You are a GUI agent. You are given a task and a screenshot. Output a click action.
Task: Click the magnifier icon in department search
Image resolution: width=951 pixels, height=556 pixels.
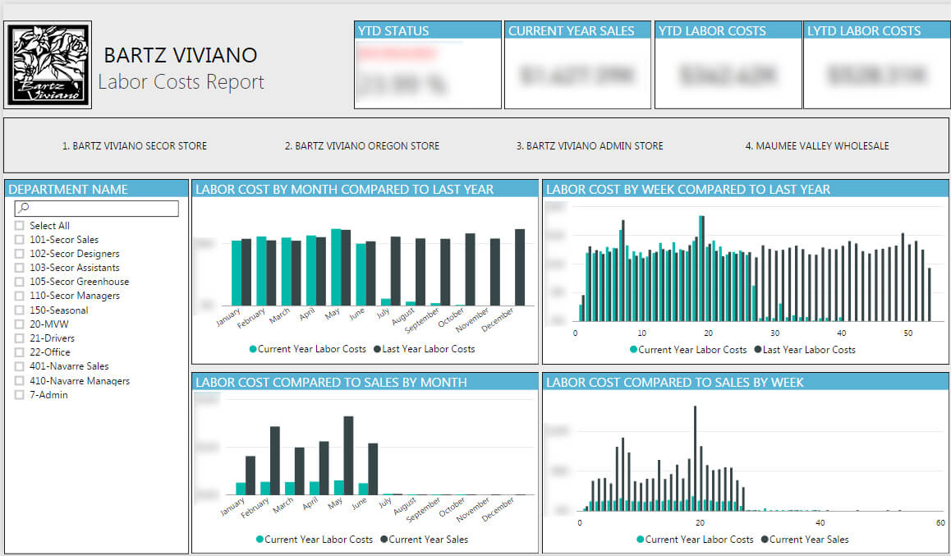coord(24,208)
